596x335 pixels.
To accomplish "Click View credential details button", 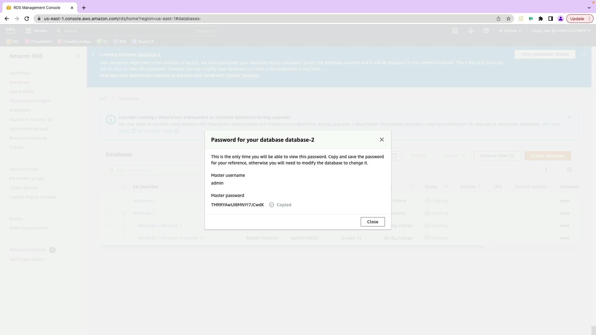I will click(545, 54).
